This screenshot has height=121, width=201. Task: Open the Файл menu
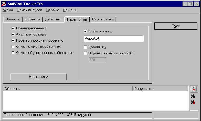click(x=8, y=10)
